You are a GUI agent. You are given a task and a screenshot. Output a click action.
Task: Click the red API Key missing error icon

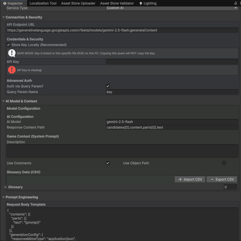click(12, 70)
